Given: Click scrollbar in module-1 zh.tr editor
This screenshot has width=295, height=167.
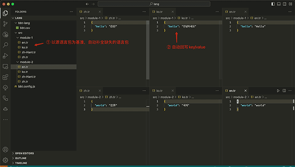Looking at the screenshot, I should click(147, 50).
